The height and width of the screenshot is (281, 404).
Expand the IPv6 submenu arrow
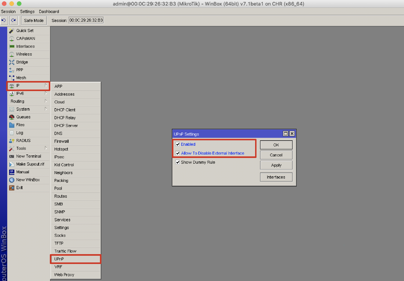(x=46, y=93)
